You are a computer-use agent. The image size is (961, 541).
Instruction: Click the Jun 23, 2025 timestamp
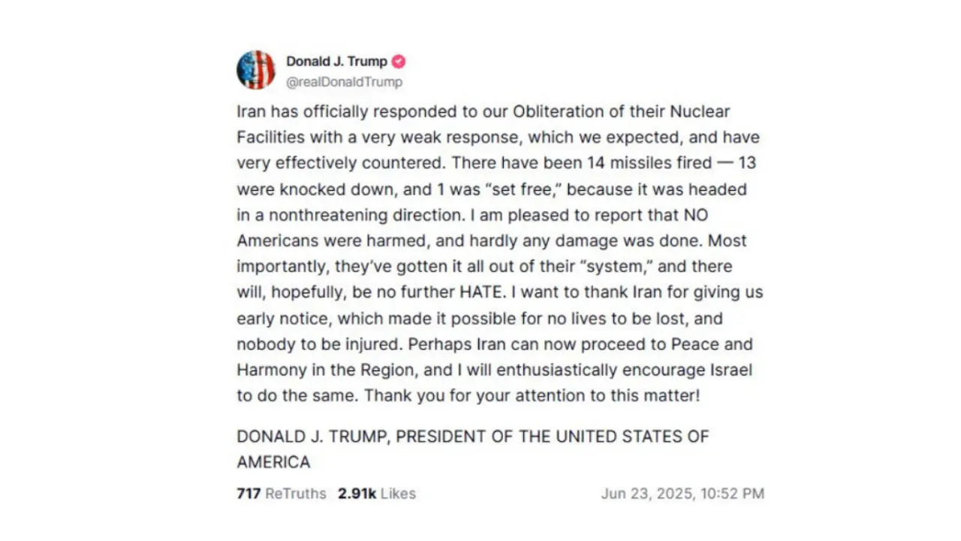pyautogui.click(x=682, y=494)
